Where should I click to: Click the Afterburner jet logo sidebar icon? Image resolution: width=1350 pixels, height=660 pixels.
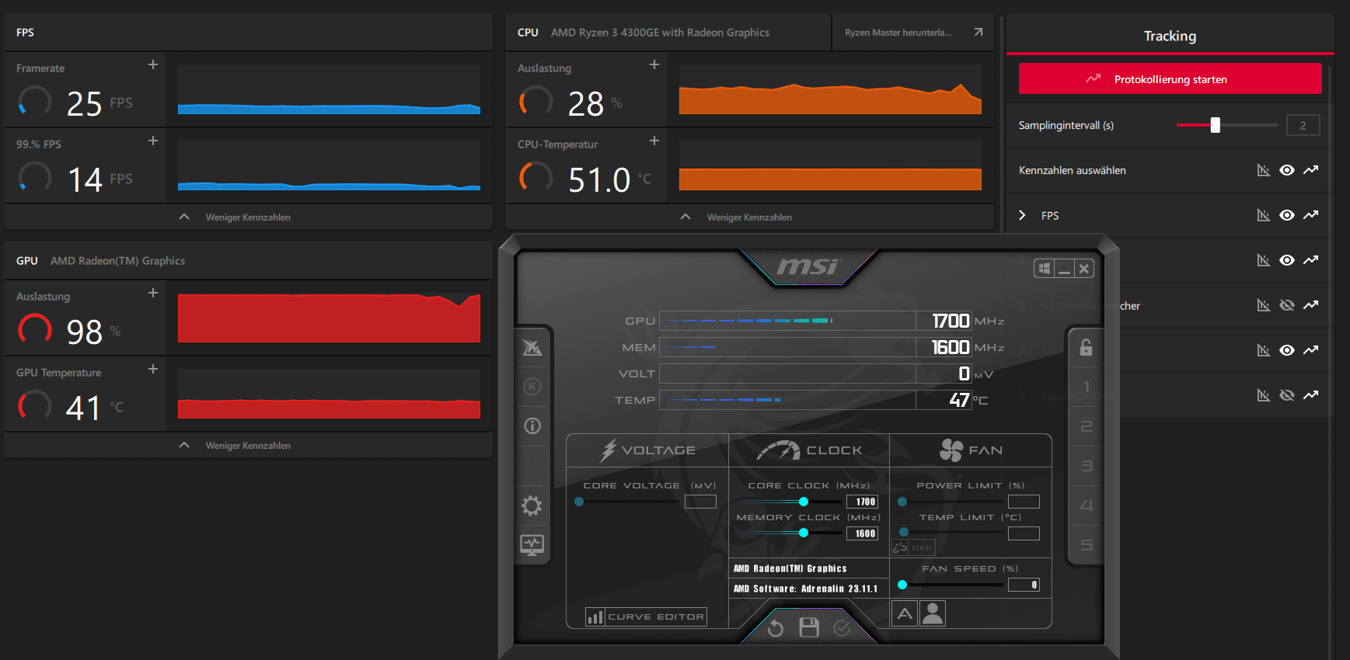click(532, 347)
